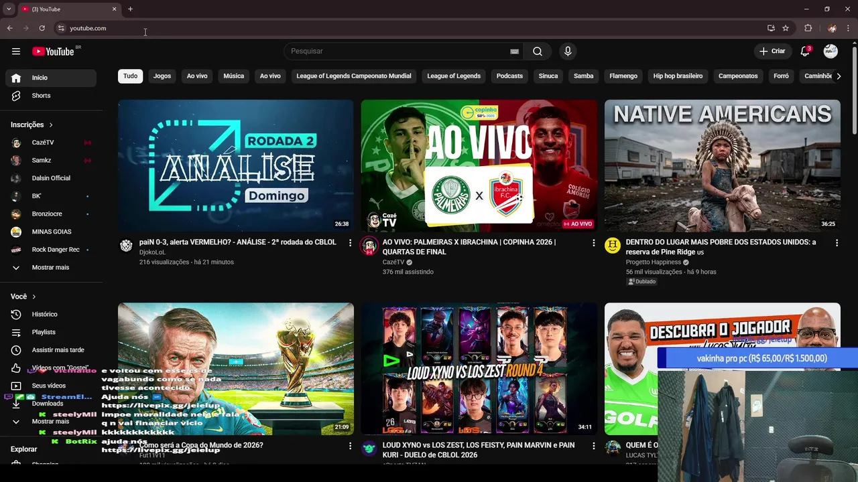Play the Palmeiras x Ibrachina live thumbnail
This screenshot has width=858, height=482.
pos(479,165)
